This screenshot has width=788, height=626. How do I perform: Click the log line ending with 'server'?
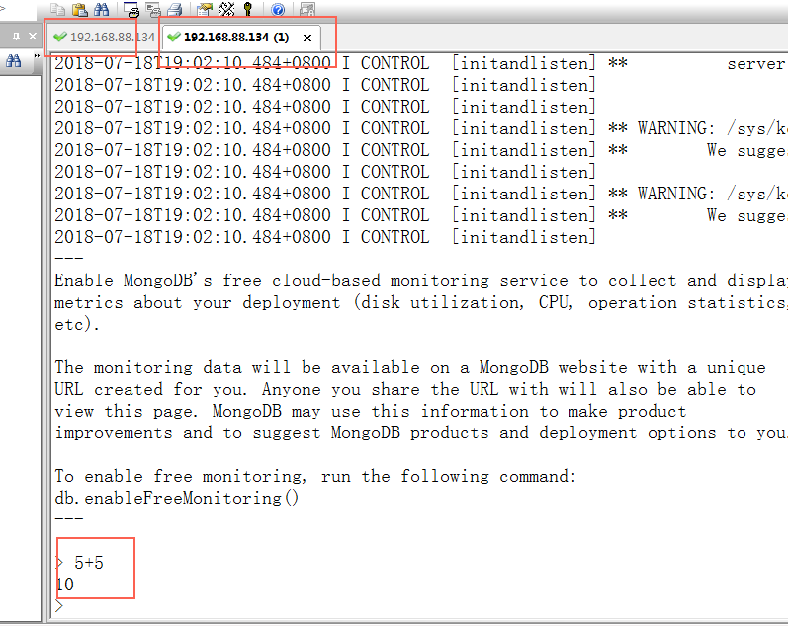pos(421,63)
